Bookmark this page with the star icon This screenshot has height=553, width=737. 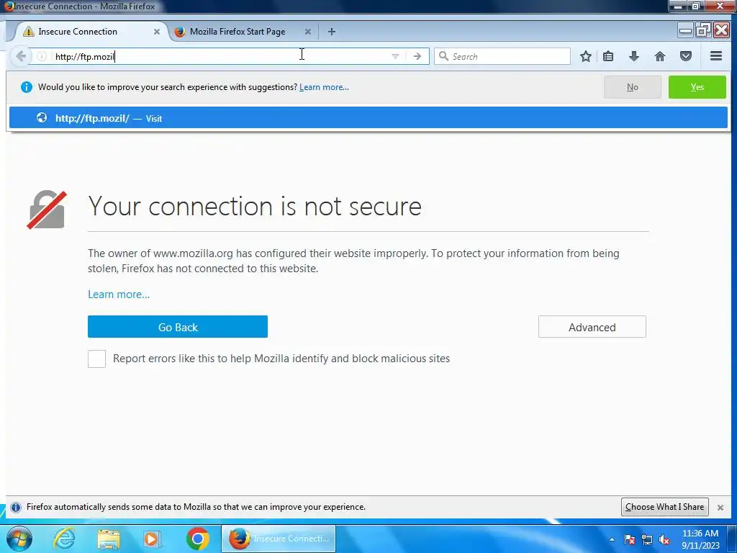point(586,56)
